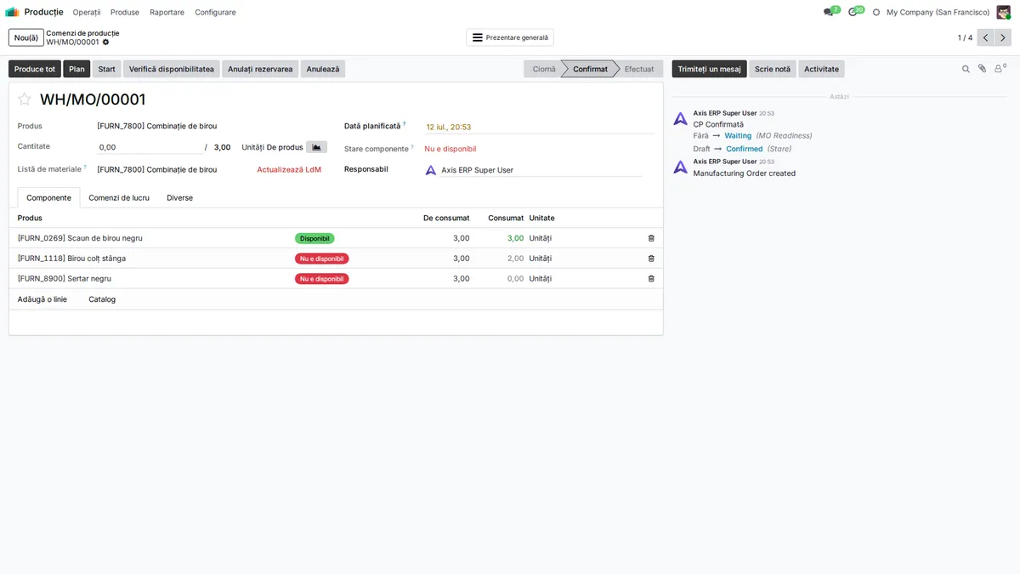The height and width of the screenshot is (574, 1020).
Task: Click the Anulează button
Action: click(x=323, y=69)
